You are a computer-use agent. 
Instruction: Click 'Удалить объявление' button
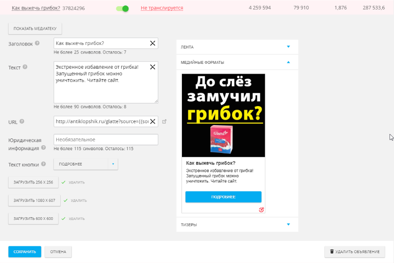click(x=354, y=252)
